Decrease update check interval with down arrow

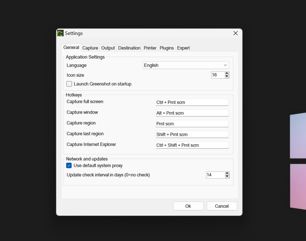click(227, 177)
